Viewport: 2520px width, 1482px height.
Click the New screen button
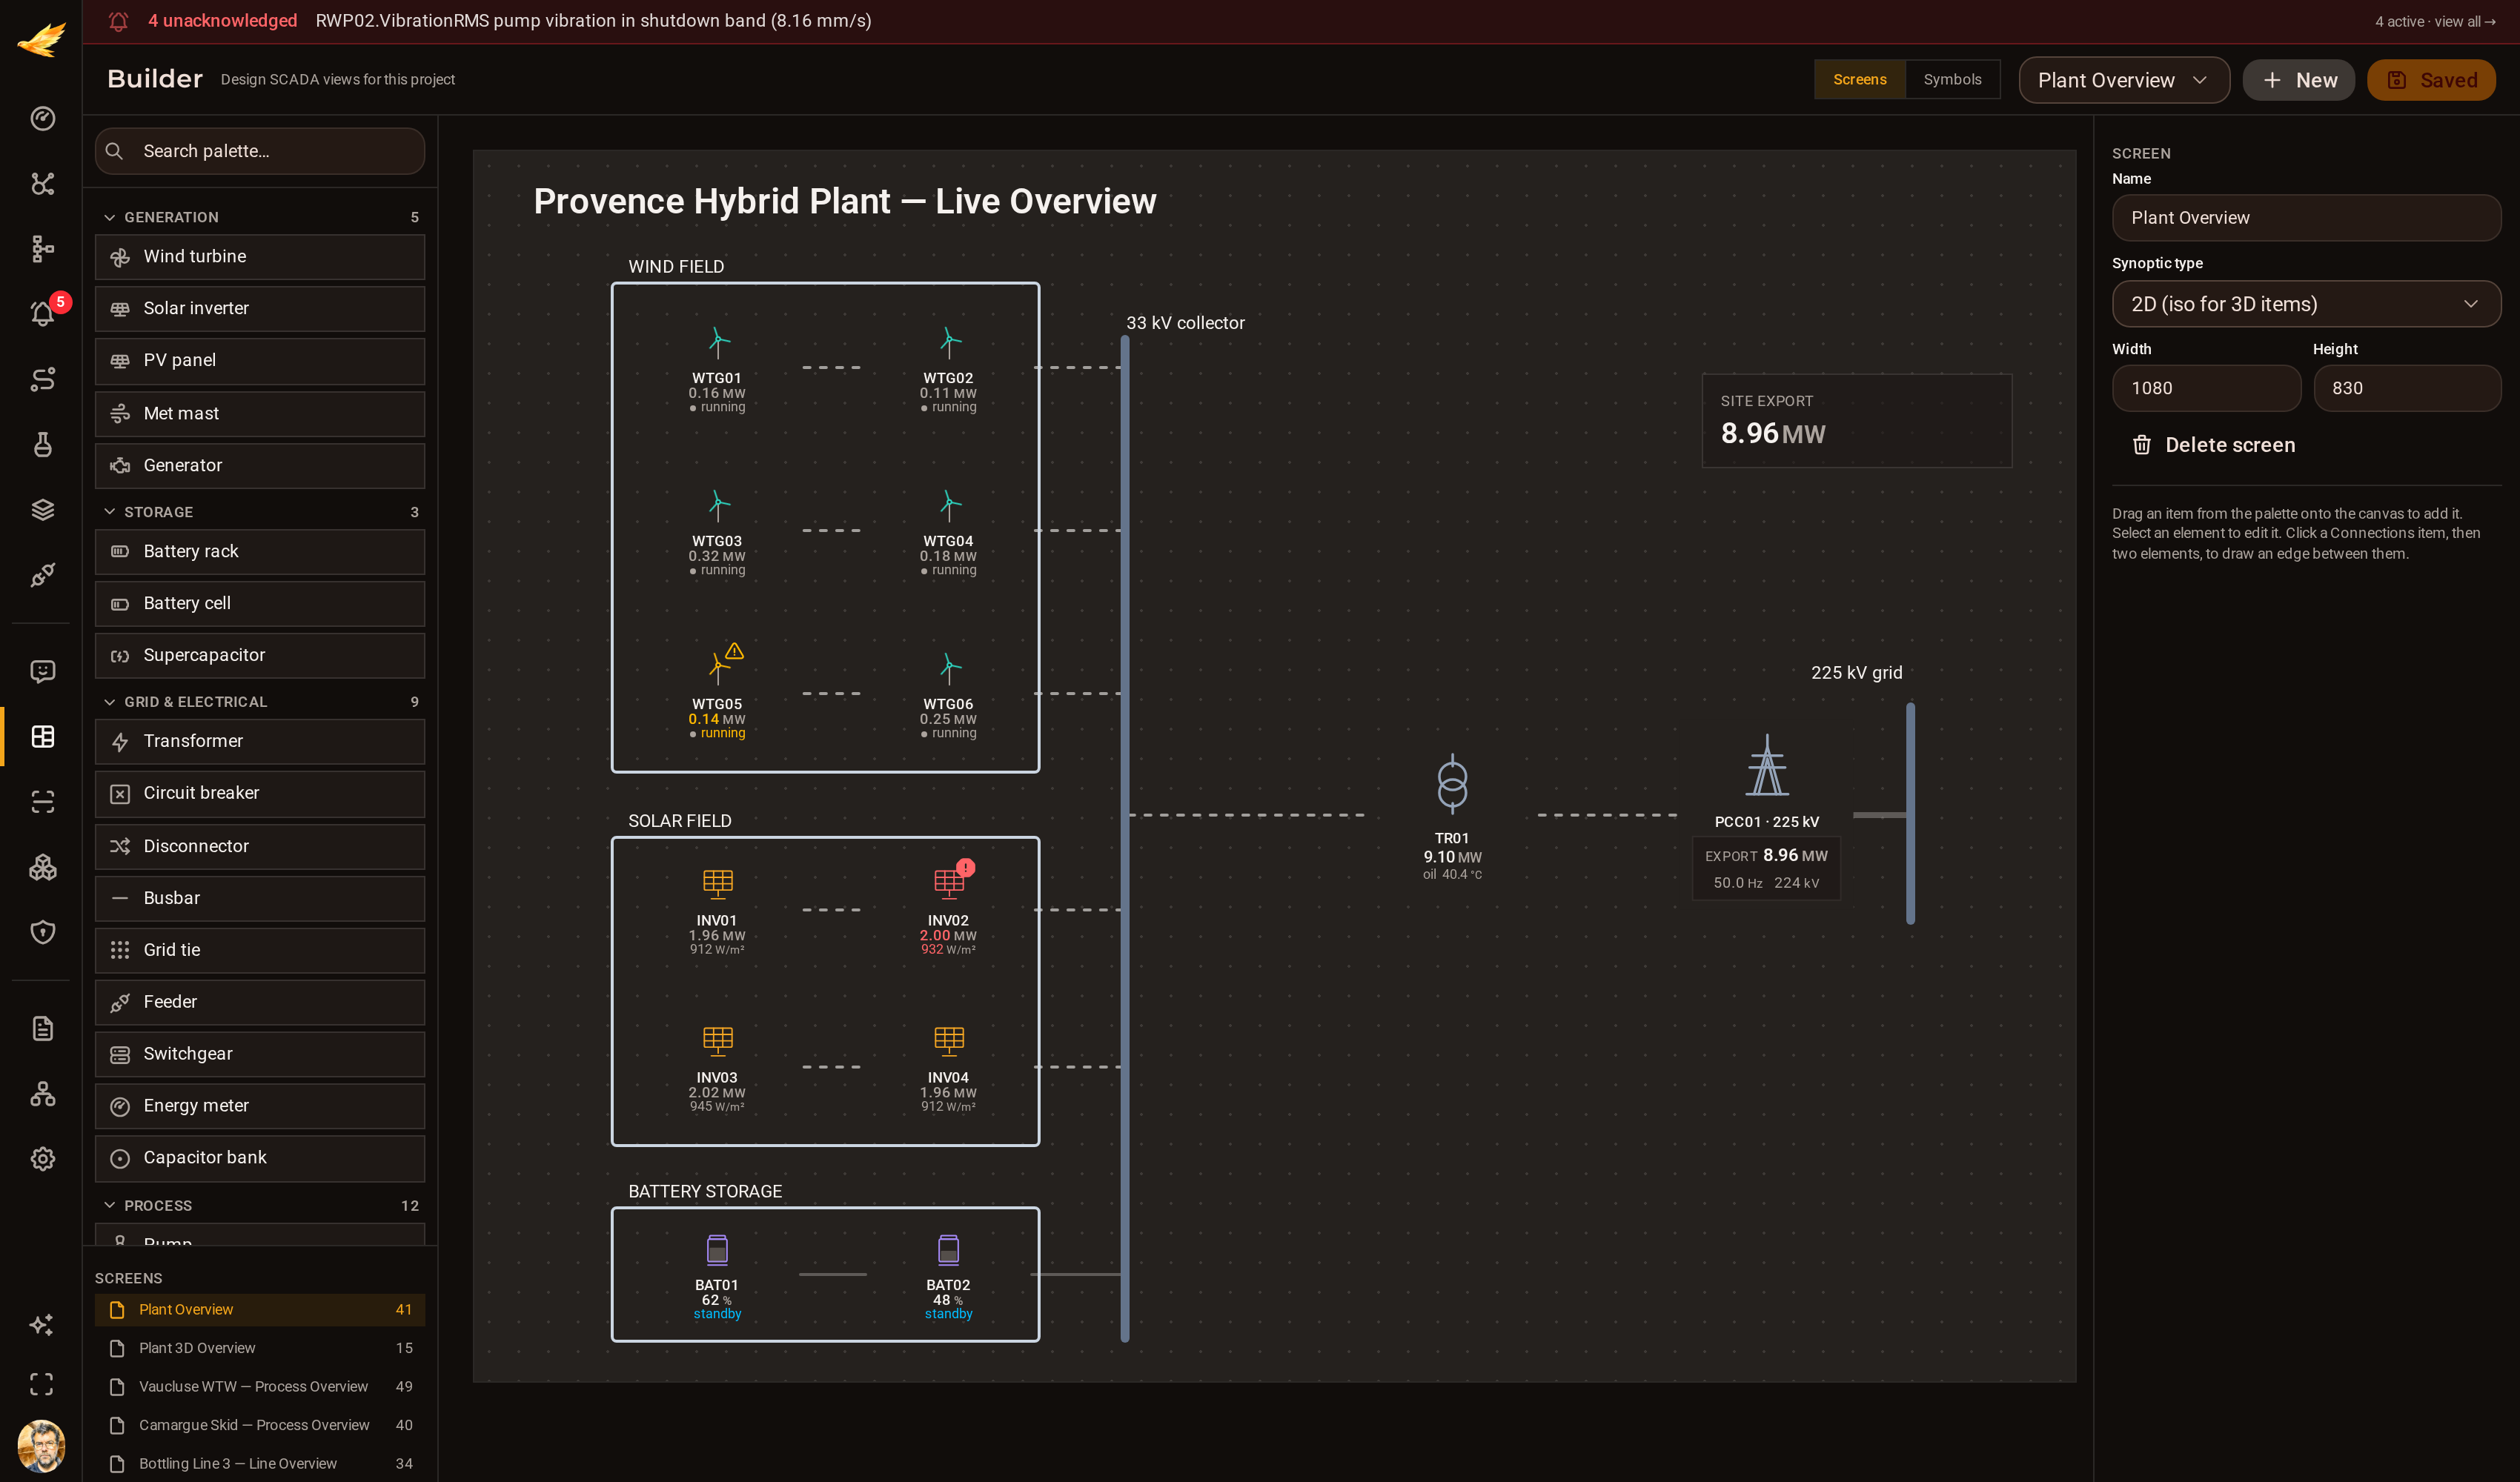coord(2298,80)
